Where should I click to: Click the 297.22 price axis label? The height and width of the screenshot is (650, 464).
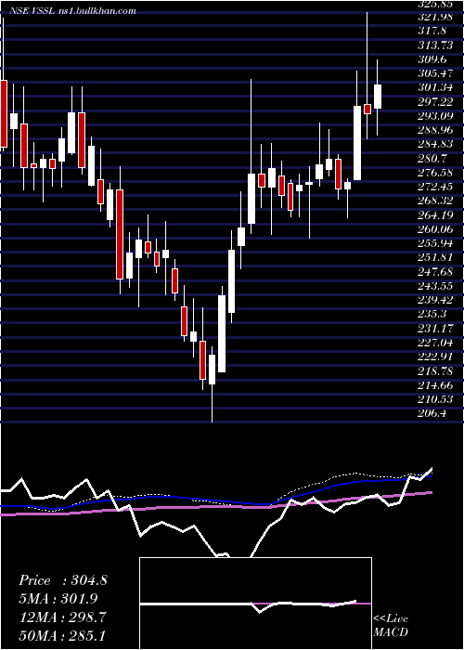coord(434,101)
